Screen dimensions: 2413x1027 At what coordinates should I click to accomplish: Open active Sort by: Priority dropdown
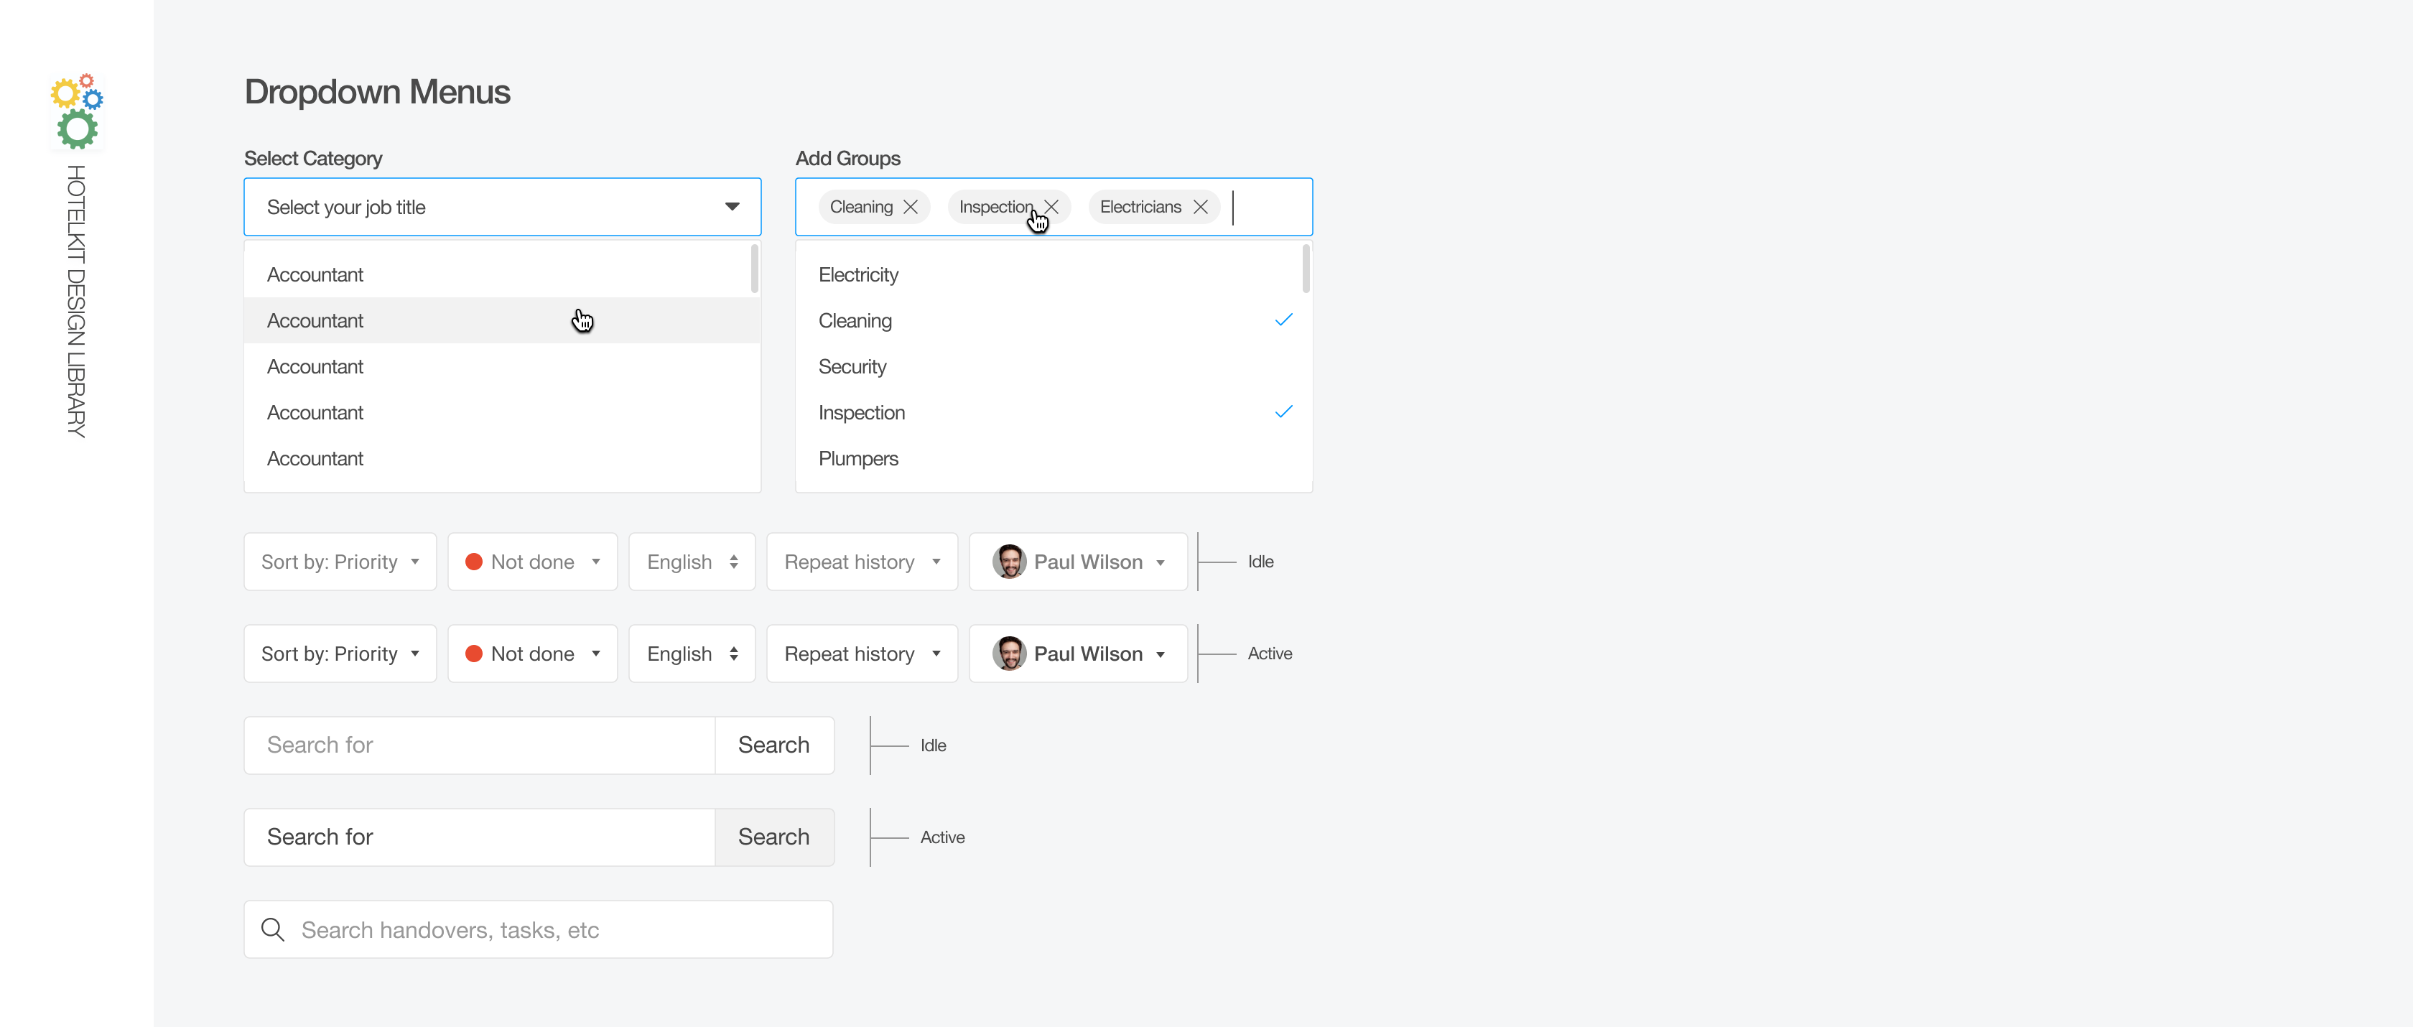tap(340, 654)
